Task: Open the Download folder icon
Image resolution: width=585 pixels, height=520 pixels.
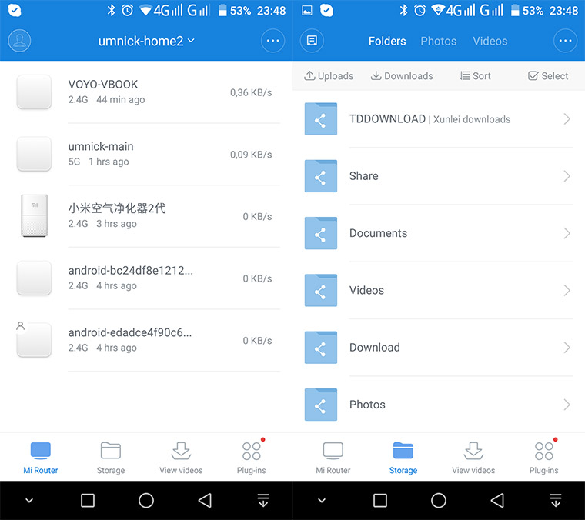Action: 321,348
